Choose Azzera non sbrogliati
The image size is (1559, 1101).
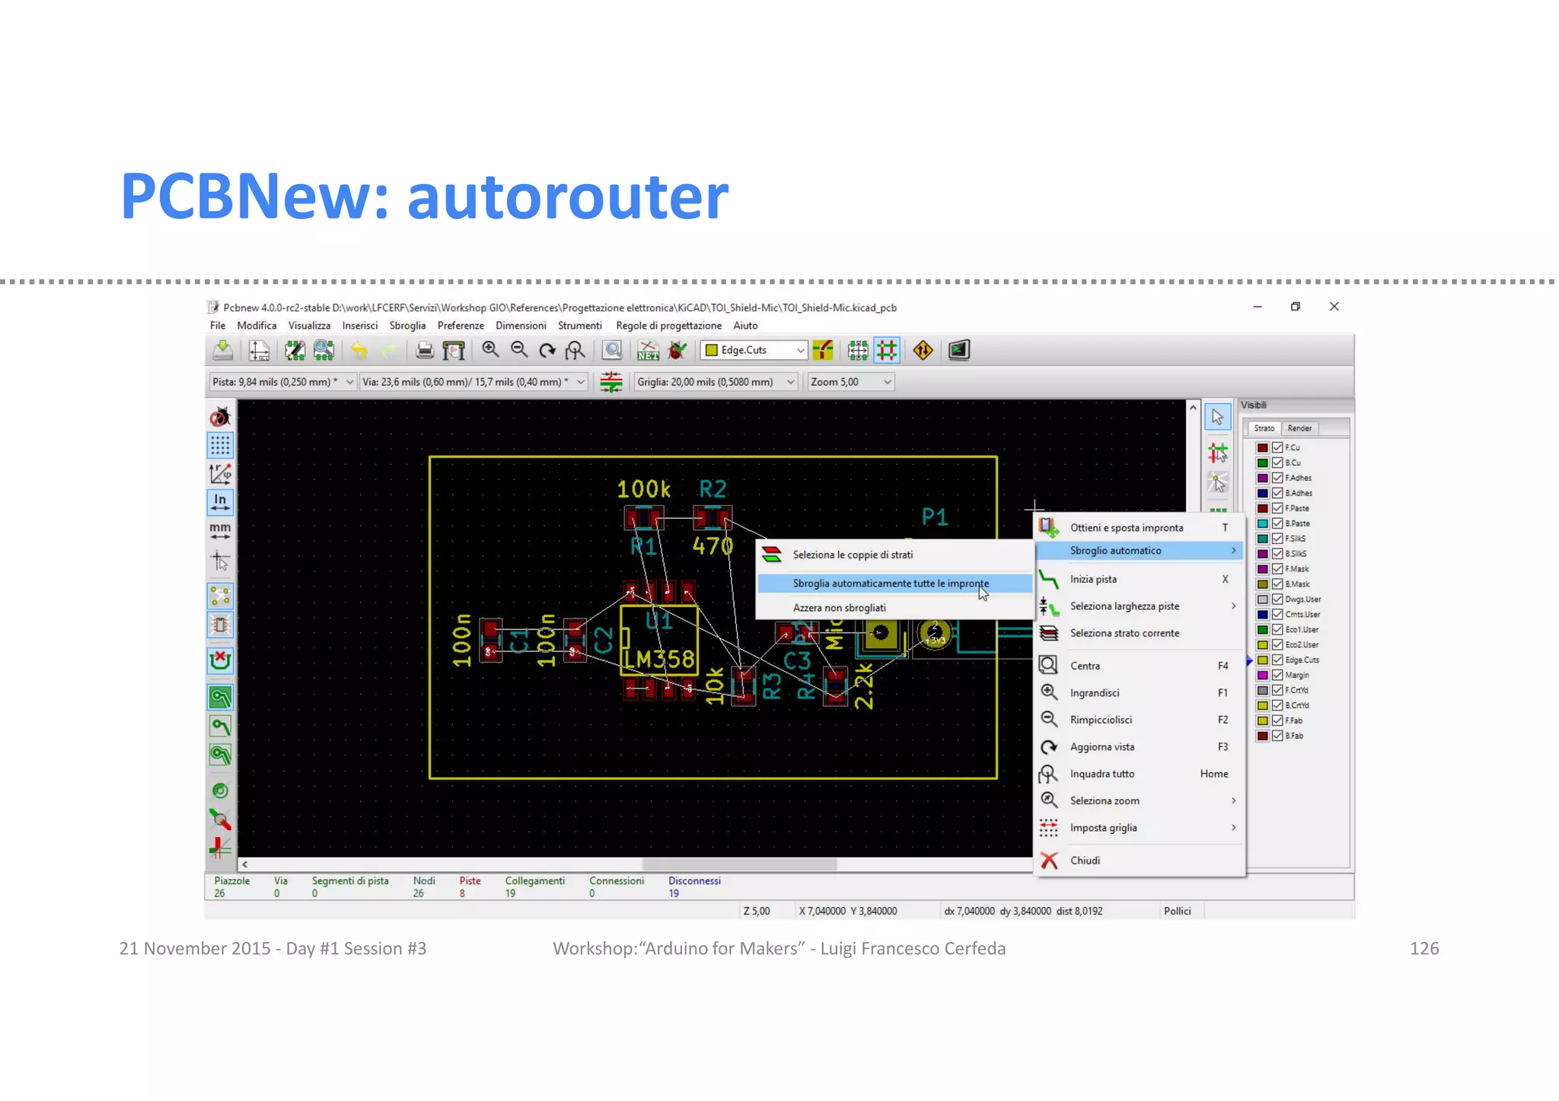point(894,608)
